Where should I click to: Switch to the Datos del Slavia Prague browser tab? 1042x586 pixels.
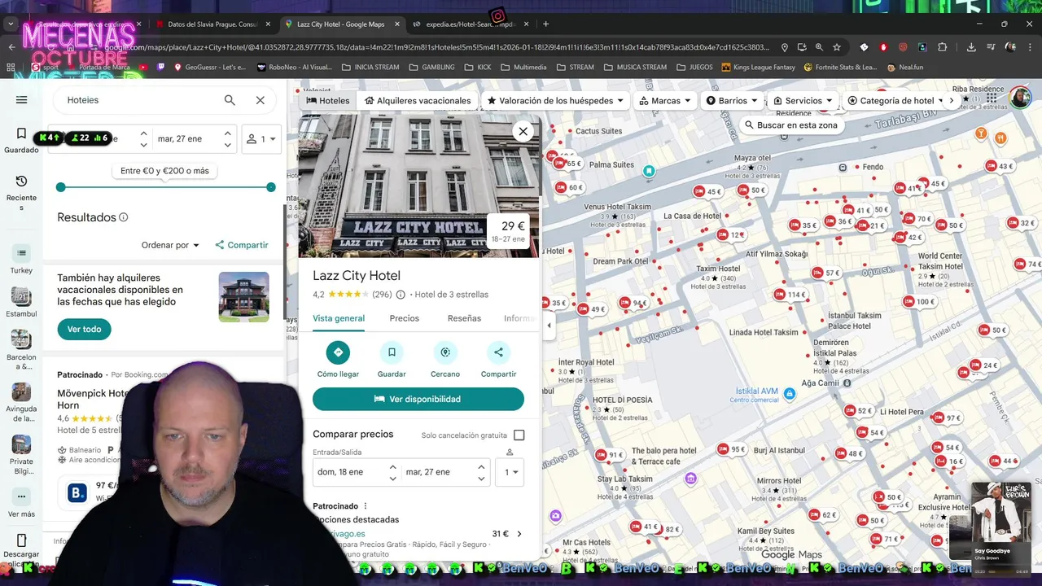click(x=212, y=24)
